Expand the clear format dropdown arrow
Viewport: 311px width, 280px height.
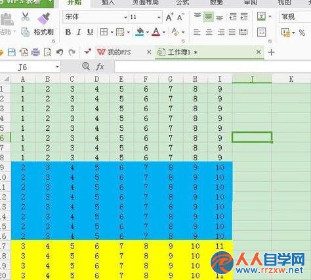click(x=183, y=33)
